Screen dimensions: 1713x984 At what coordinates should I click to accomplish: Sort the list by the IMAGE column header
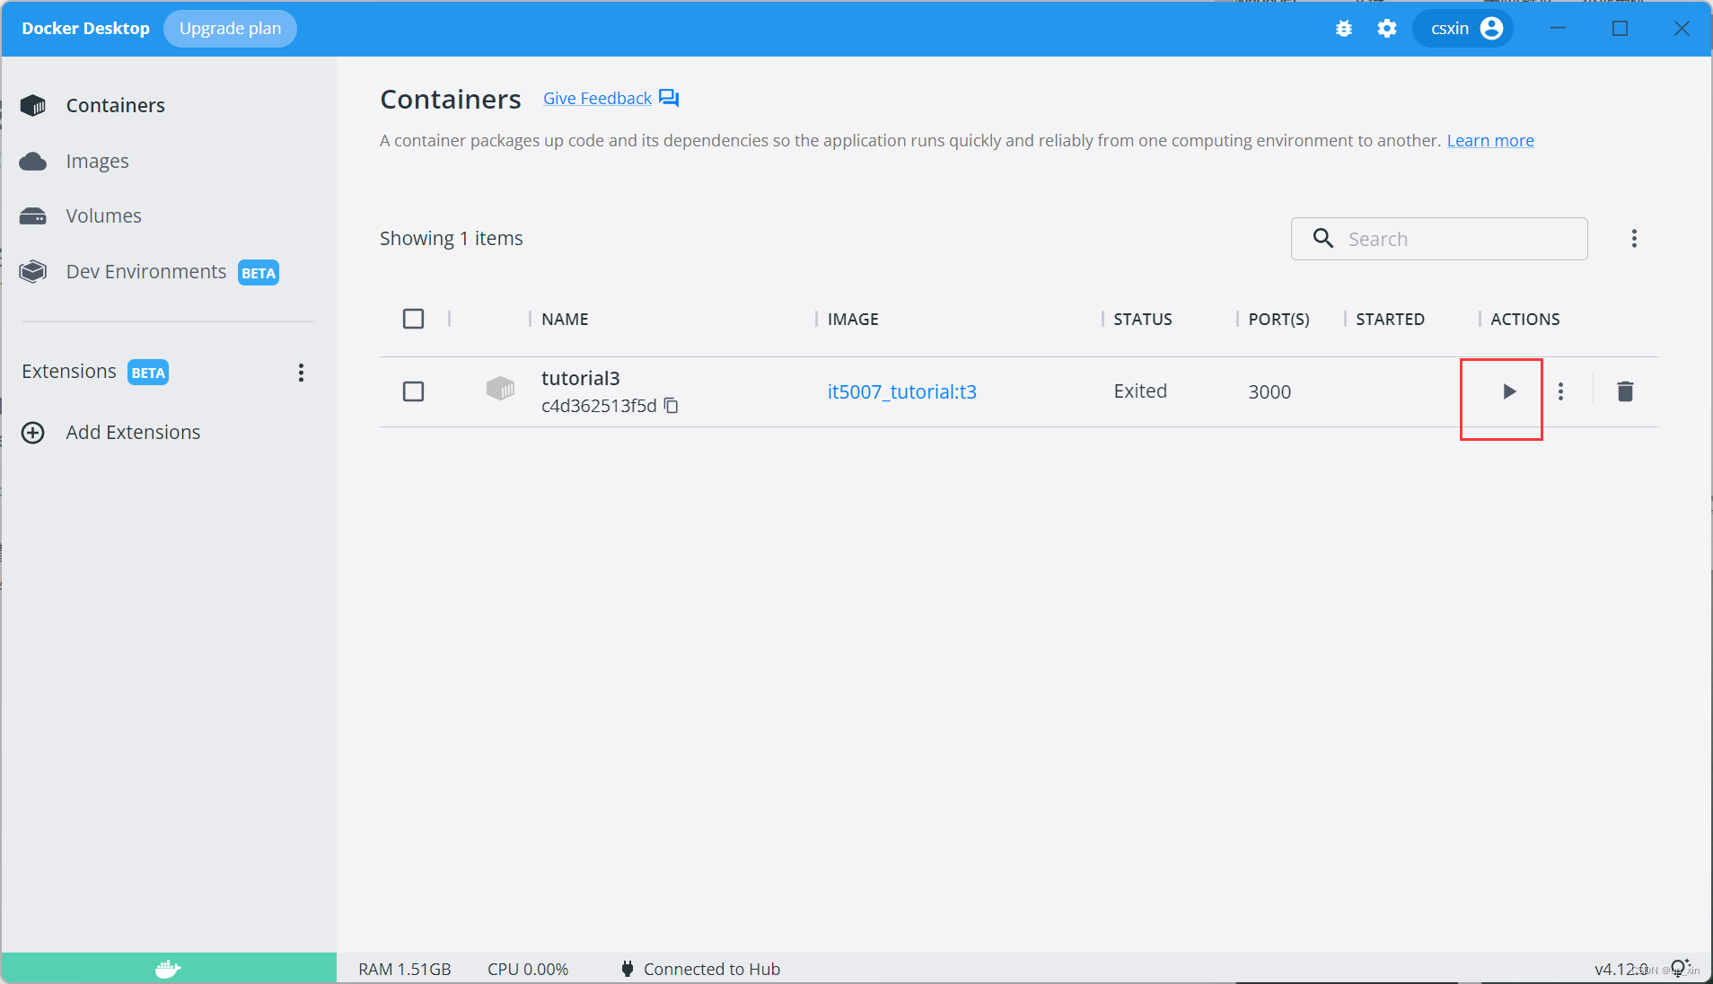[x=853, y=319]
